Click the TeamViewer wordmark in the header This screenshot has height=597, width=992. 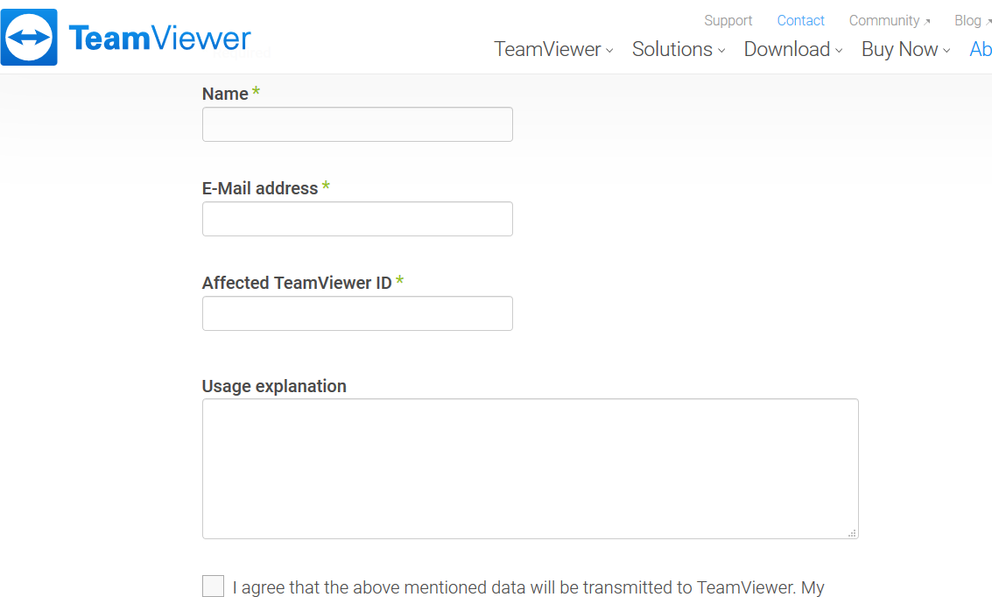click(159, 38)
